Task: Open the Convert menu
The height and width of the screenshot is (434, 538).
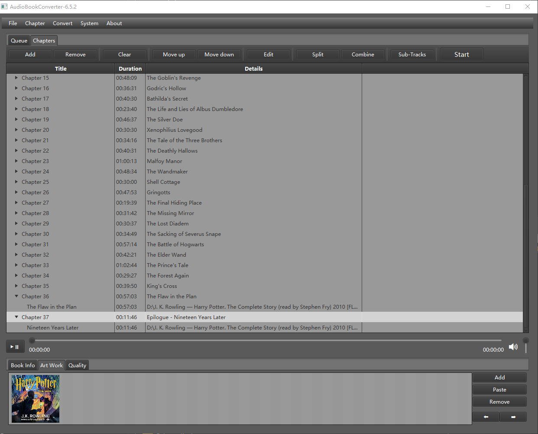Action: (62, 23)
